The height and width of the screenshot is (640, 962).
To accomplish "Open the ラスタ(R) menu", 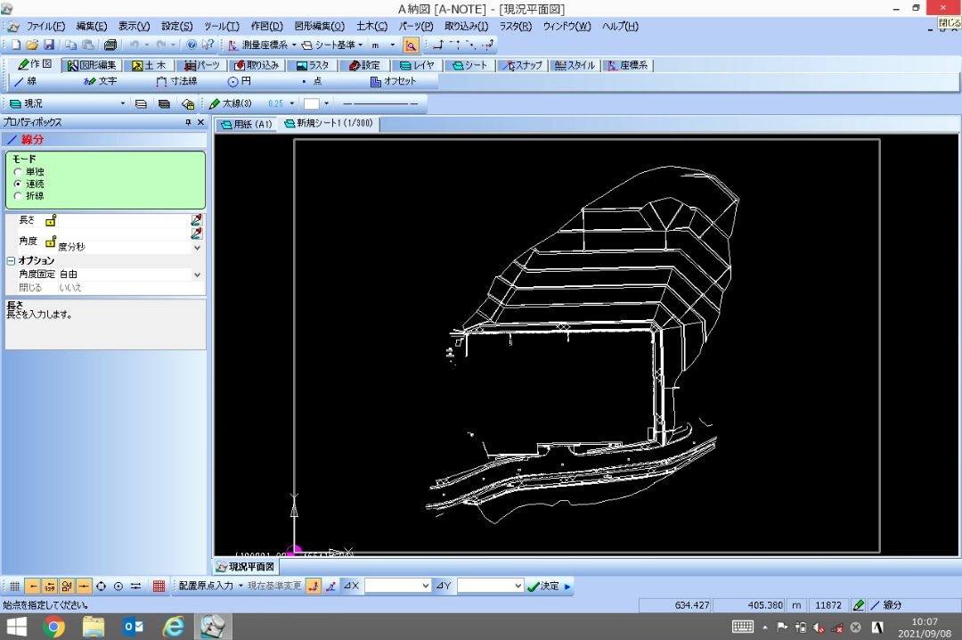I will click(516, 27).
